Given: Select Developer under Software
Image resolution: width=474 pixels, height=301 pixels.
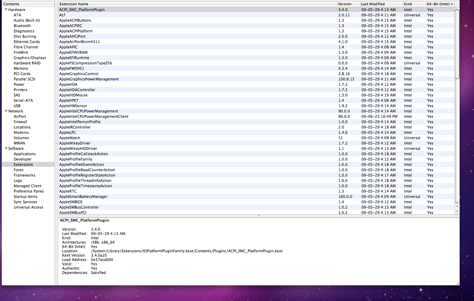Looking at the screenshot, I should (x=23, y=159).
